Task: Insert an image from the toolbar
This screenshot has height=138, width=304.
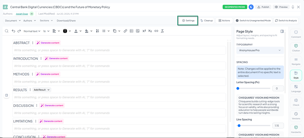Action: tap(138, 31)
